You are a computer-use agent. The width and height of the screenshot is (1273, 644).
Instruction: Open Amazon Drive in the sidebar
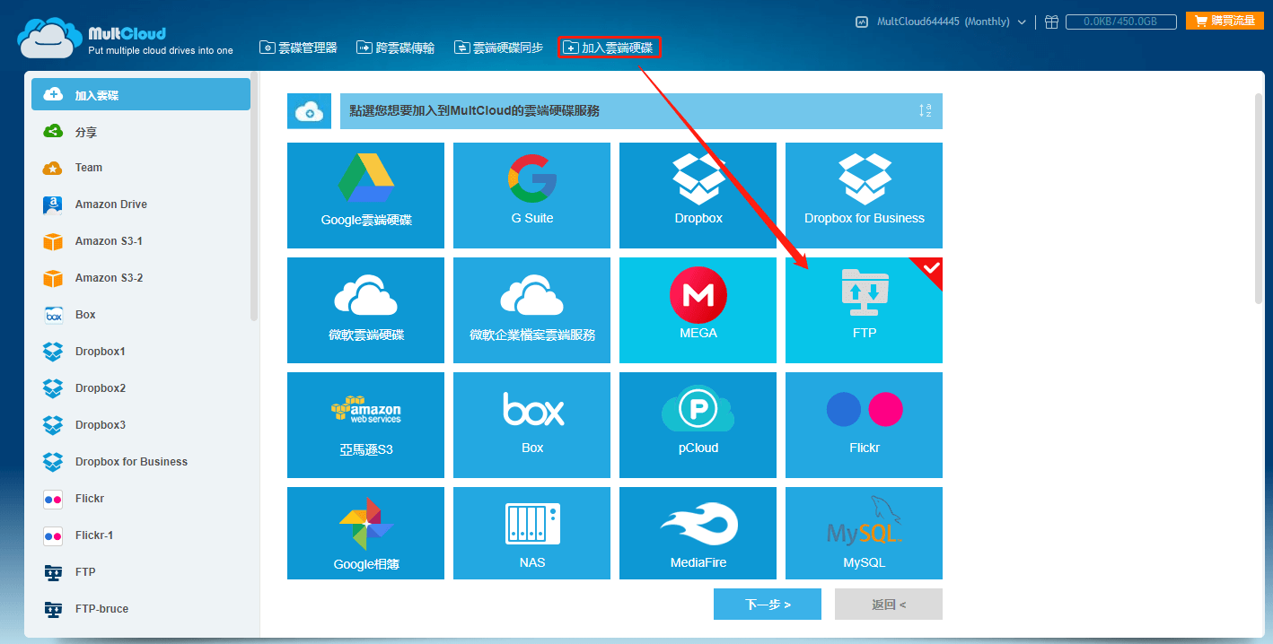tap(141, 205)
